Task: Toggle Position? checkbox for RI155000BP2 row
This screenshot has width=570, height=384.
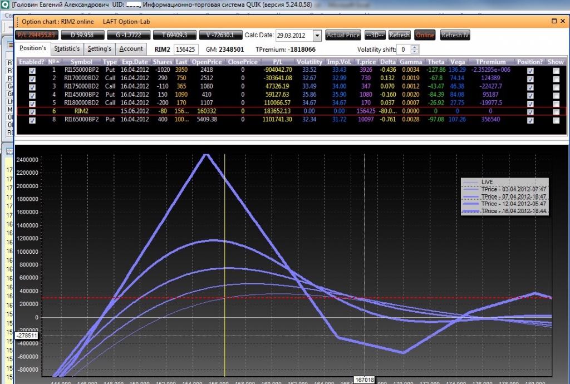Action: coord(530,71)
